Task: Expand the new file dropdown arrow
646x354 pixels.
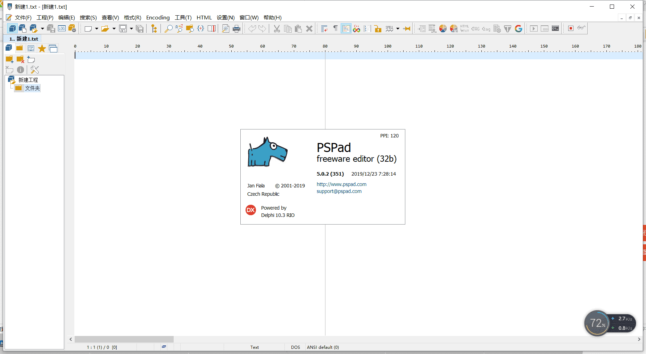Action: point(97,28)
